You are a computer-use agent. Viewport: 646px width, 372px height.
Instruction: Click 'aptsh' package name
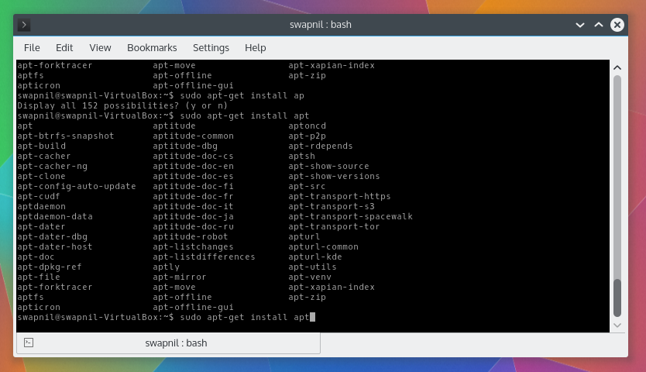[x=301, y=157]
